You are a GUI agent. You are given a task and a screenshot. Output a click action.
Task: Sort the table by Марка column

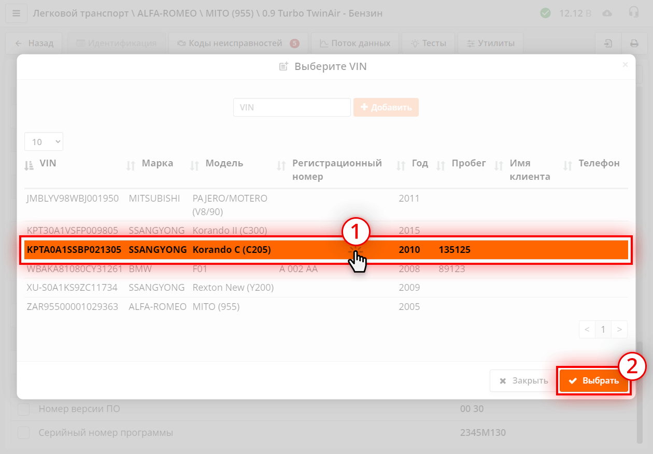click(x=130, y=165)
